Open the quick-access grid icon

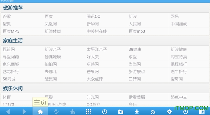88,111
